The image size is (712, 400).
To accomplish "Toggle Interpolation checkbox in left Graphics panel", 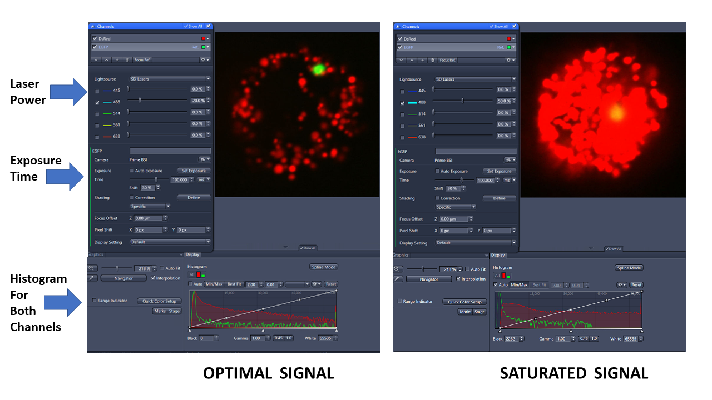I will (x=153, y=278).
